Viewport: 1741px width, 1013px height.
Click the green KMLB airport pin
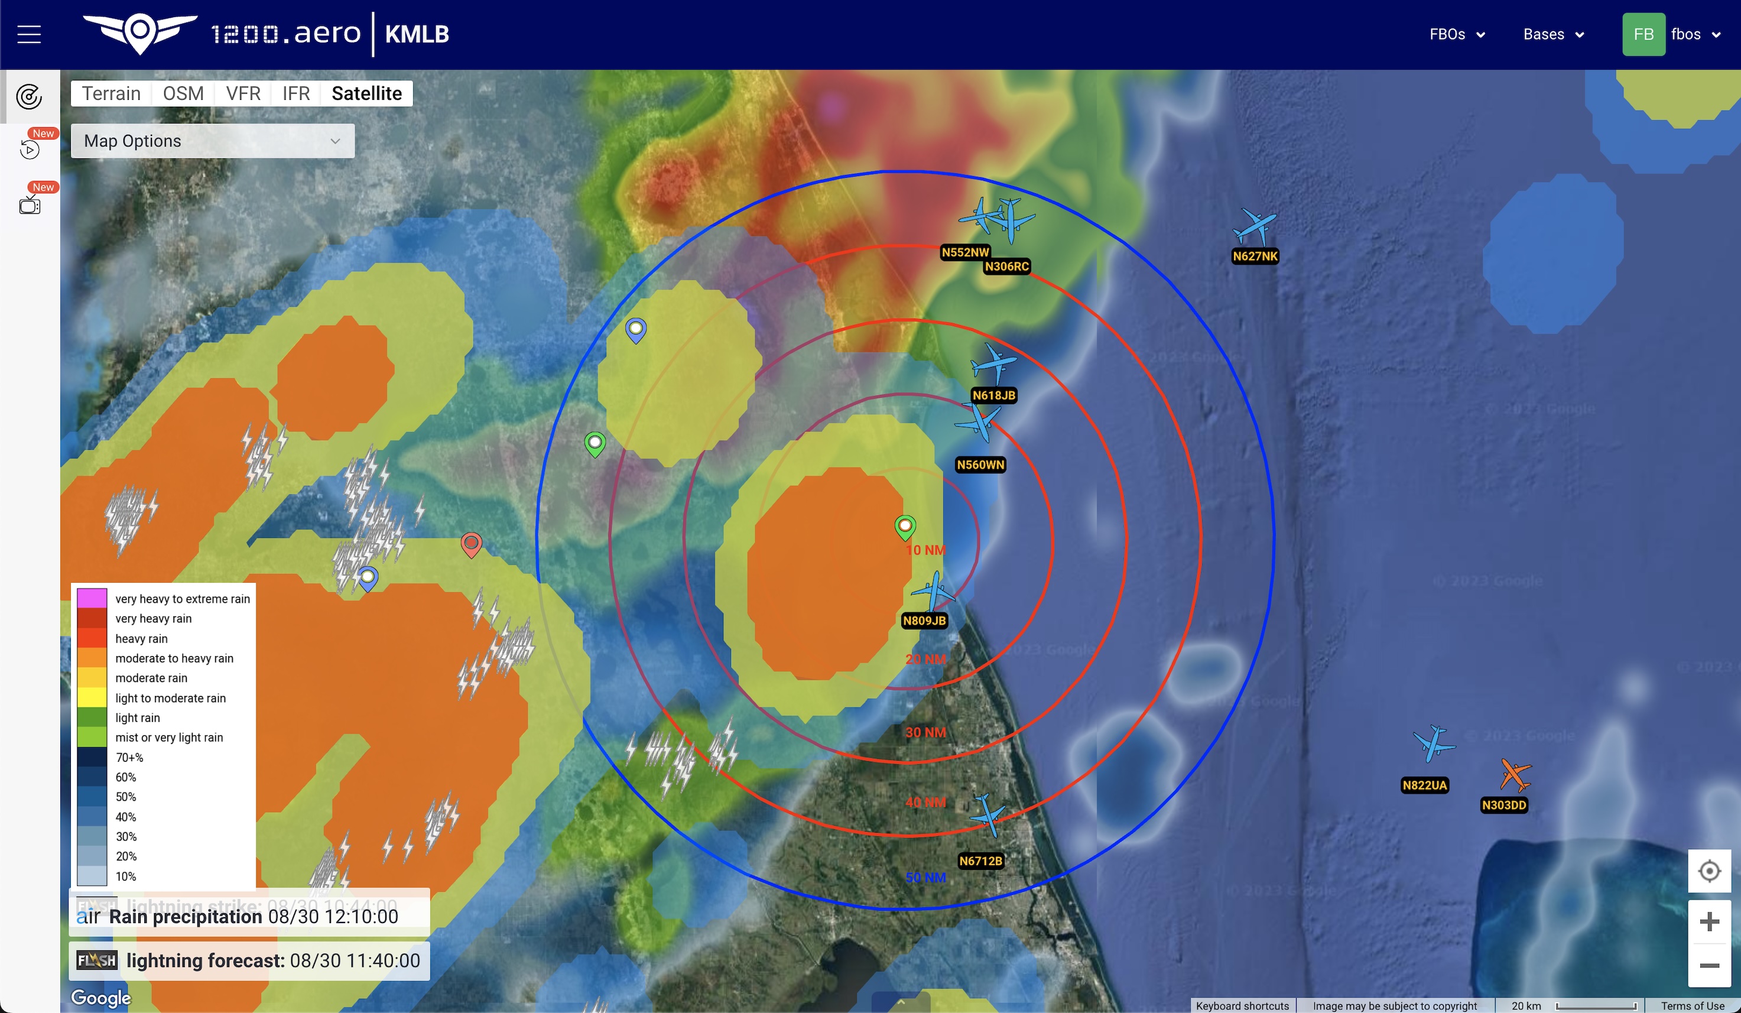[x=905, y=528]
